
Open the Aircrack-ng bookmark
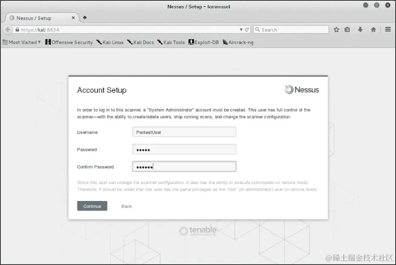click(238, 42)
